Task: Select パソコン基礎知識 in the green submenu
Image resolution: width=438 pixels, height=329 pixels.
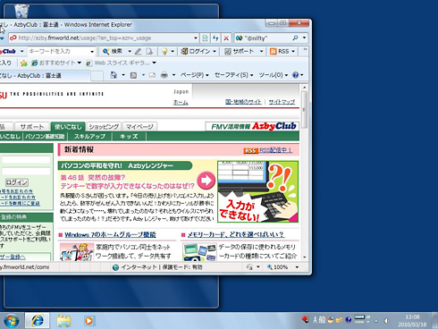Action: 45,137
